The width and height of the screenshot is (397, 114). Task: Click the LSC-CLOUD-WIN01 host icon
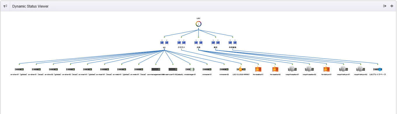click(241, 69)
